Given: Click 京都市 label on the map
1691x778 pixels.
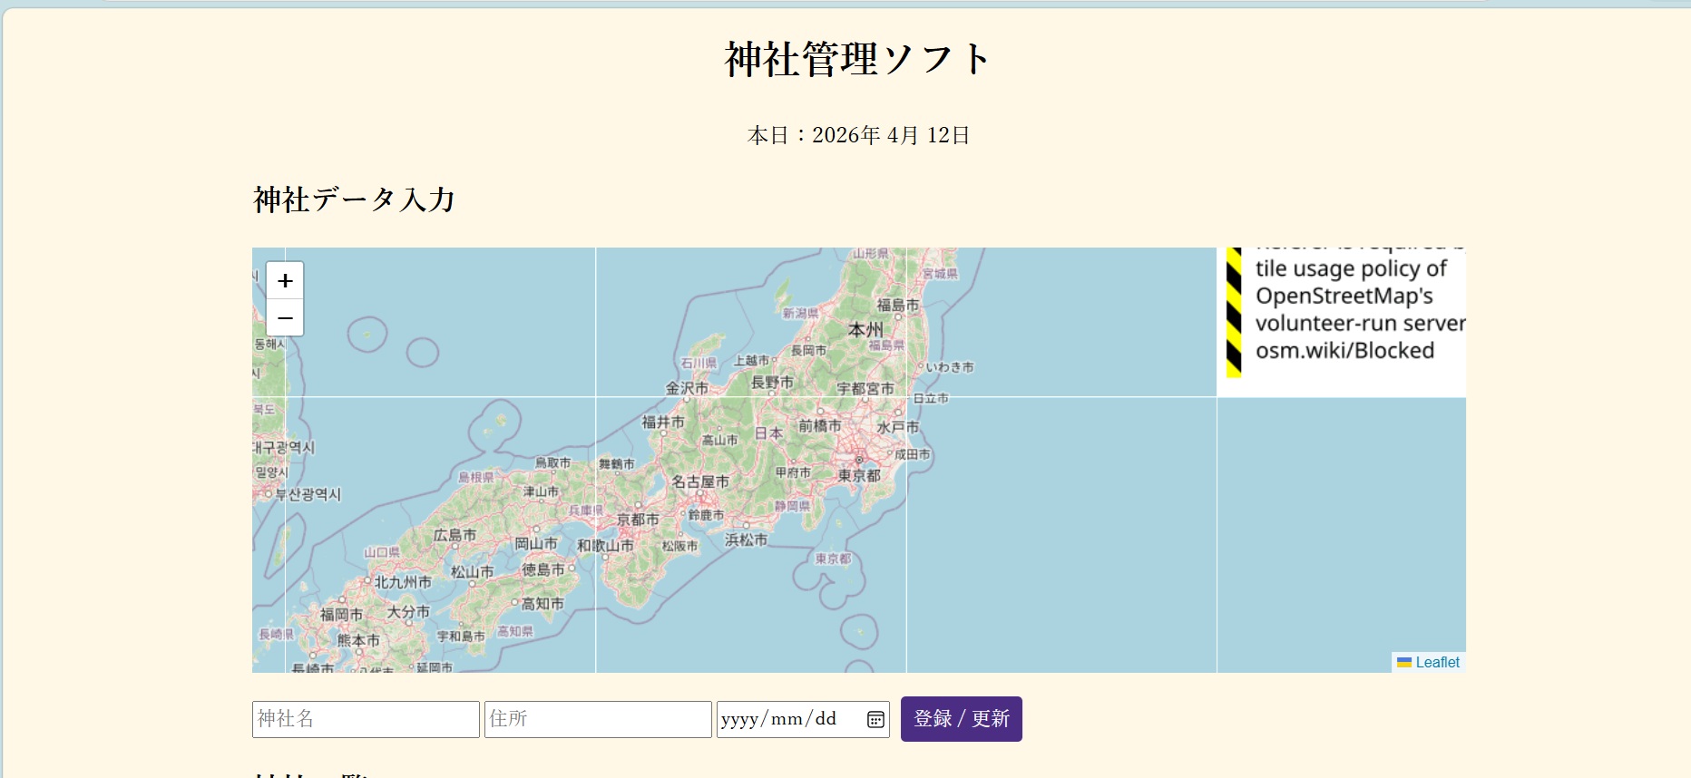Looking at the screenshot, I should pyautogui.click(x=638, y=520).
